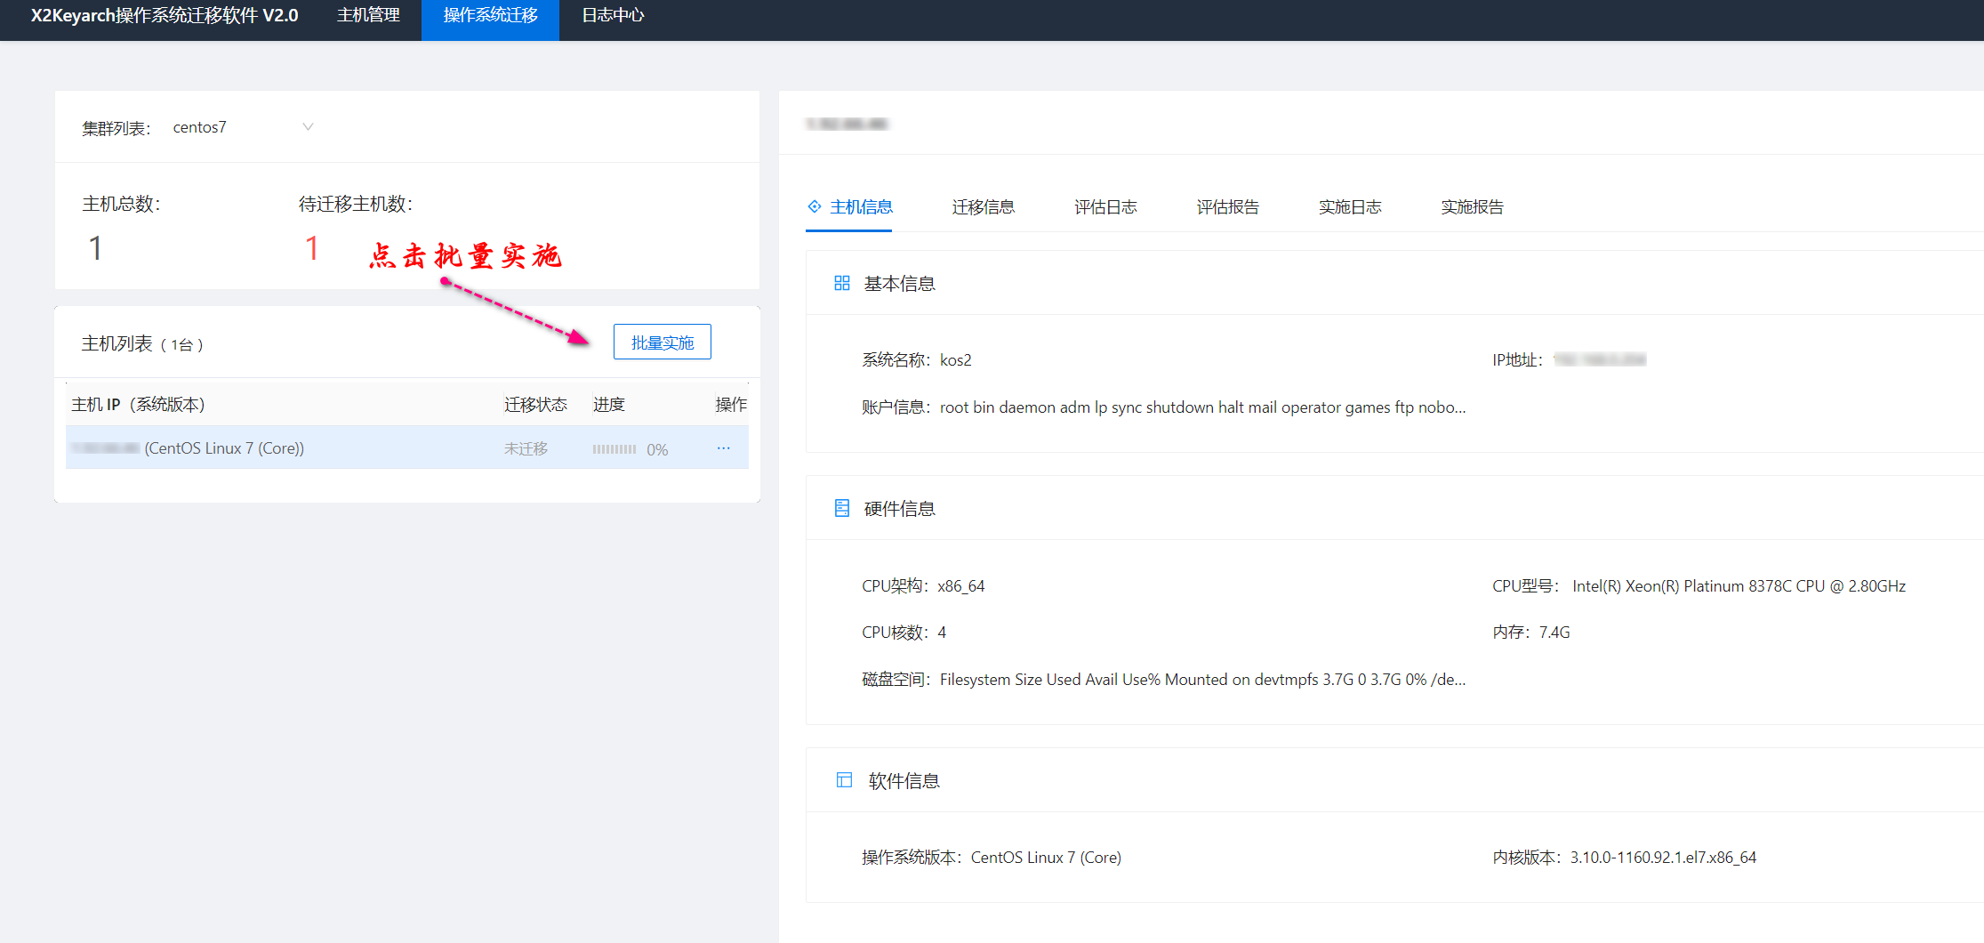Viewport: 1984px width, 943px height.
Task: Click the 磁盘空间 Filesystem text
Action: pos(1202,680)
